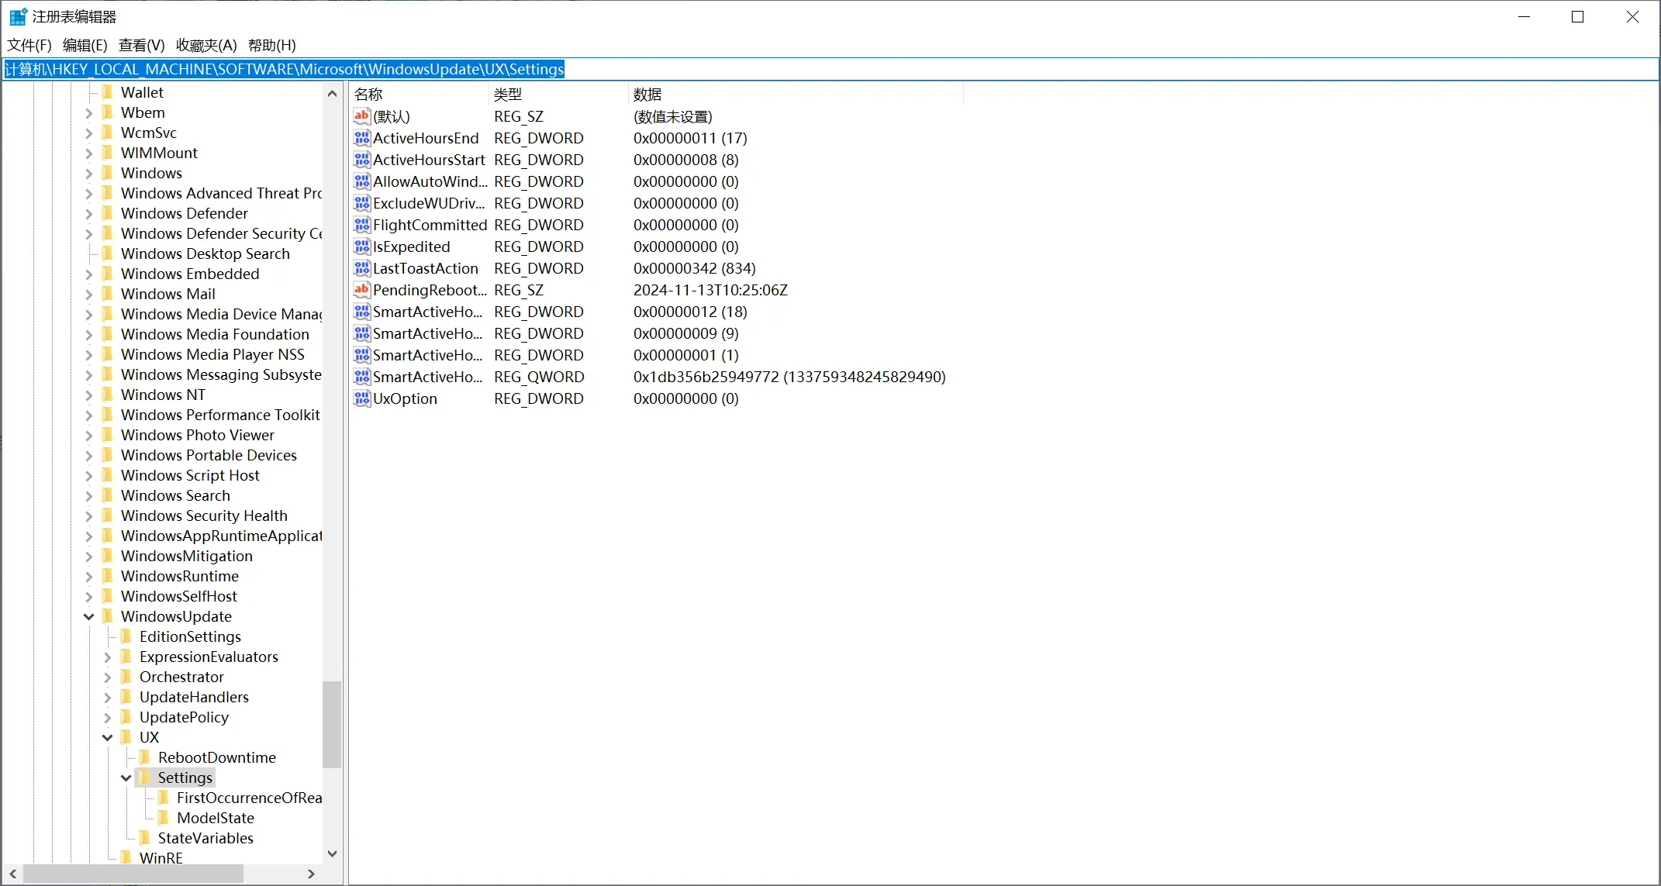The width and height of the screenshot is (1661, 886).
Task: Click the UxOption DWORD icon
Action: [361, 398]
